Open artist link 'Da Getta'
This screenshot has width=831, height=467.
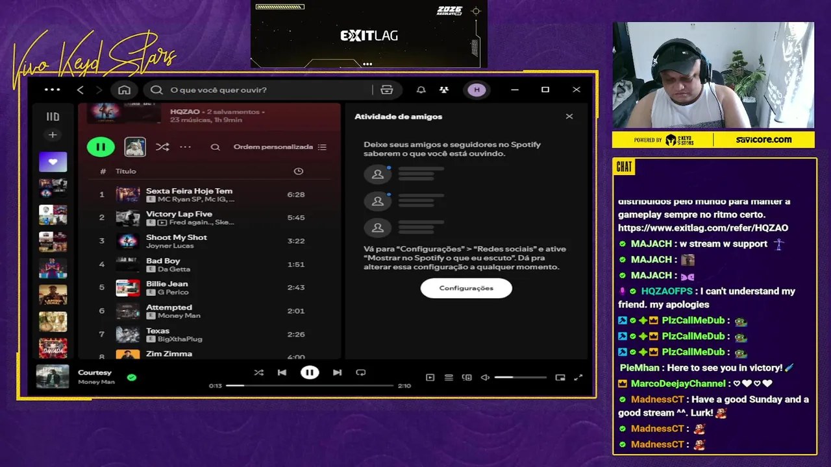pos(174,269)
